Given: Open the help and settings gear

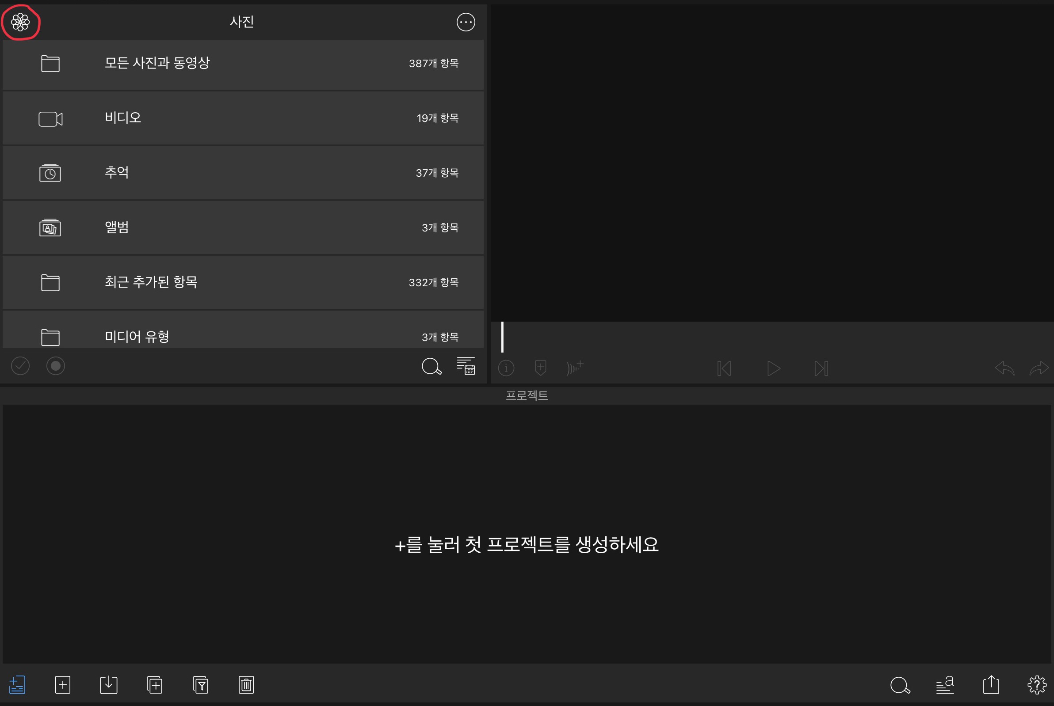Looking at the screenshot, I should [1036, 685].
